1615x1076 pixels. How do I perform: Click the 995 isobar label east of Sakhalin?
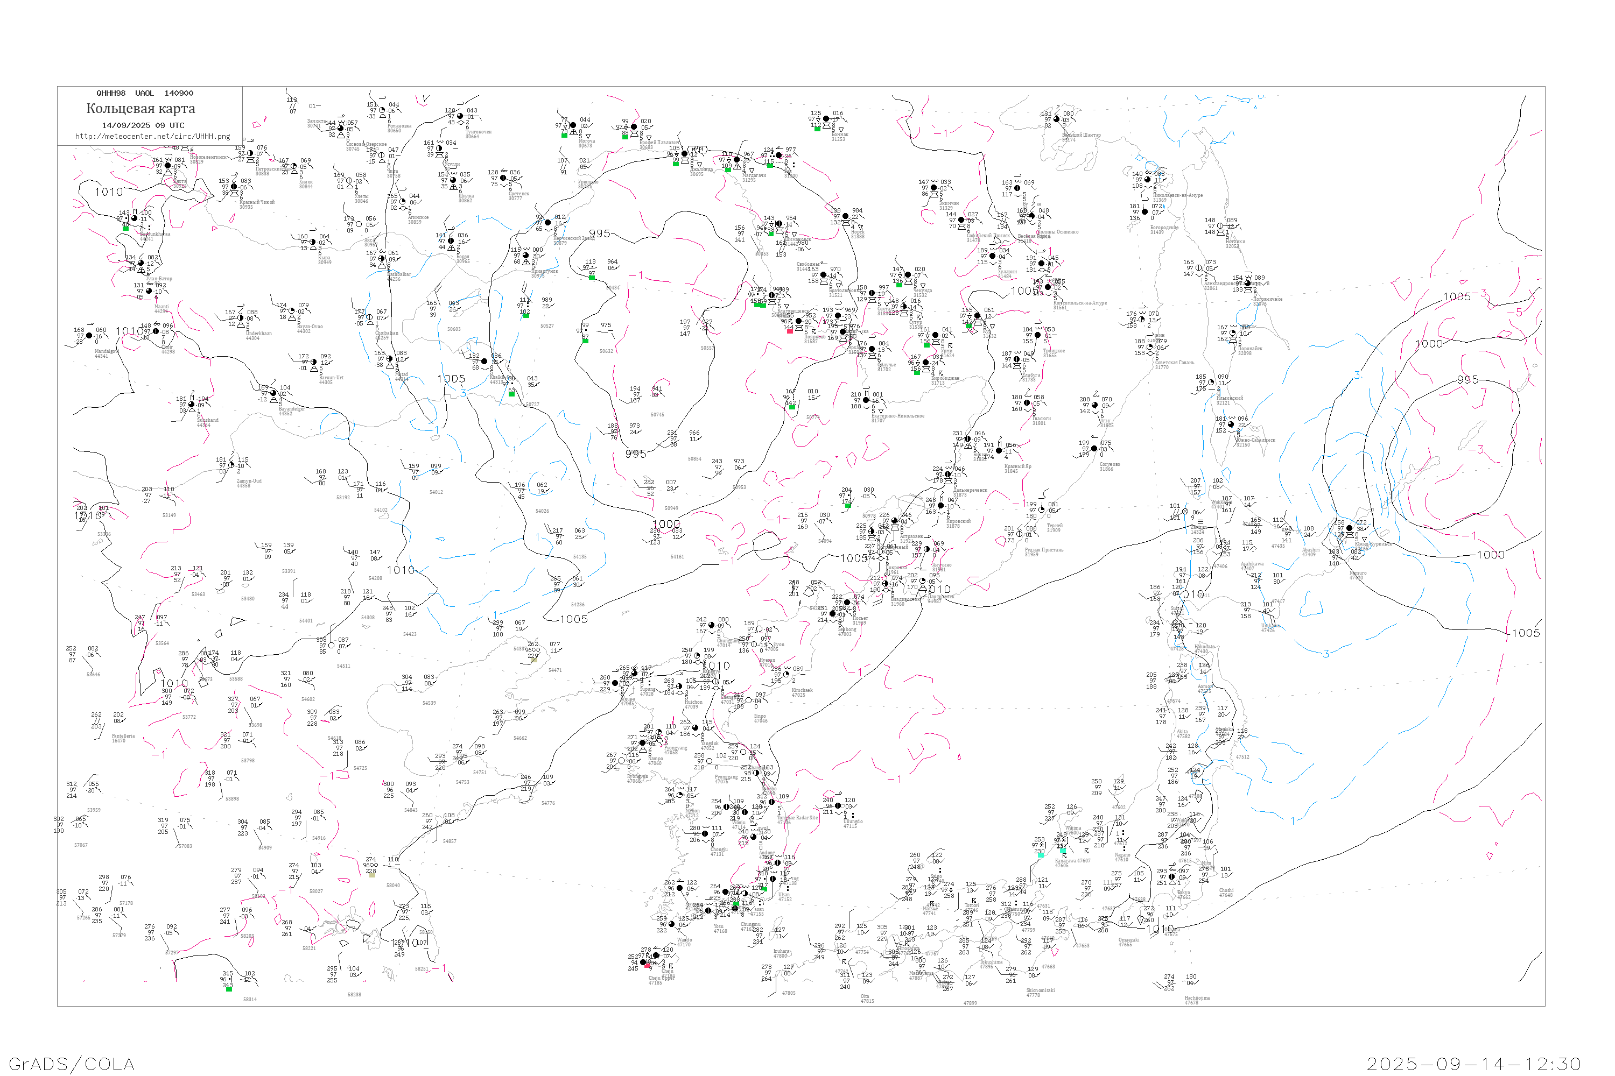coord(1467,379)
